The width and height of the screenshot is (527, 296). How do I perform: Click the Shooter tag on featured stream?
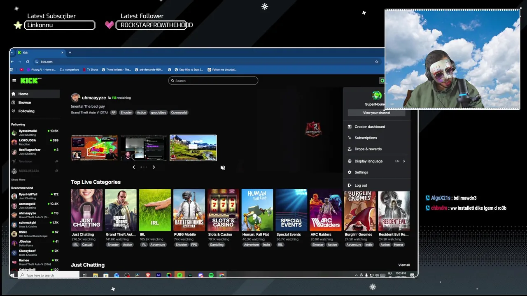pyautogui.click(x=126, y=112)
